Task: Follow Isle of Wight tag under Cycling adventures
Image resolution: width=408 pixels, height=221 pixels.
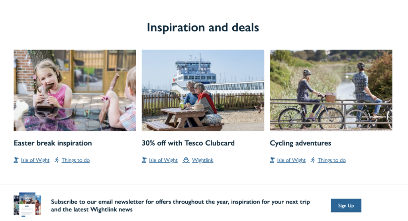Action: pos(291,160)
